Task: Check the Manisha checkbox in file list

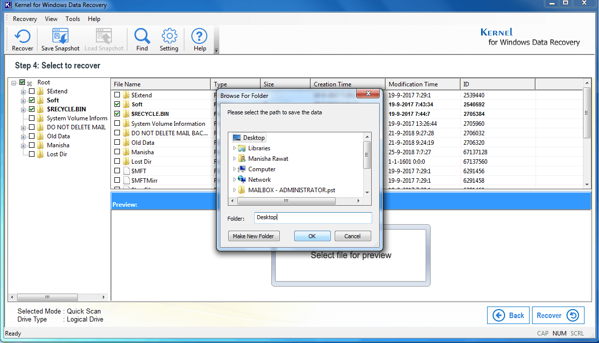Action: click(x=117, y=152)
